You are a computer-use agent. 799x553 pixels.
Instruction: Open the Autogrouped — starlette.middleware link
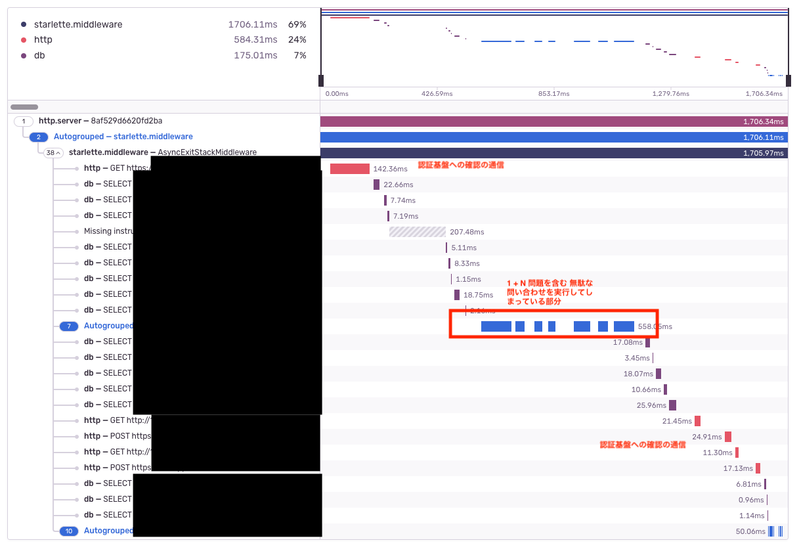point(123,137)
